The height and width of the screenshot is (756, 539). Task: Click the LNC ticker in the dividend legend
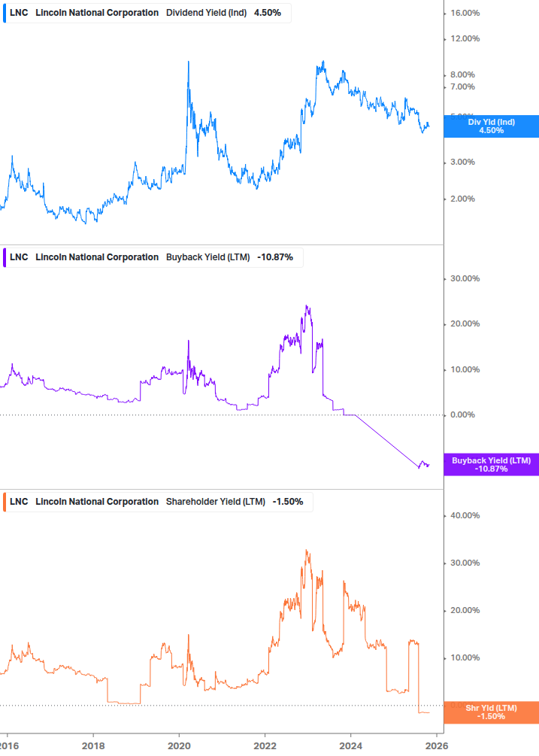click(x=19, y=13)
